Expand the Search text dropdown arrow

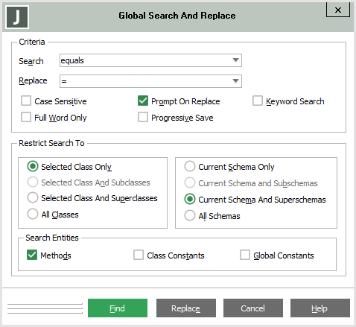[235, 60]
